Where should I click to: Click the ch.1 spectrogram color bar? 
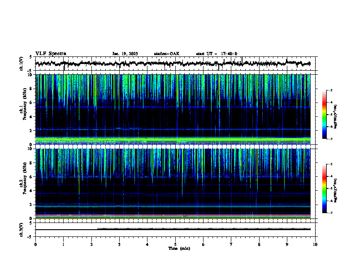[325, 115]
